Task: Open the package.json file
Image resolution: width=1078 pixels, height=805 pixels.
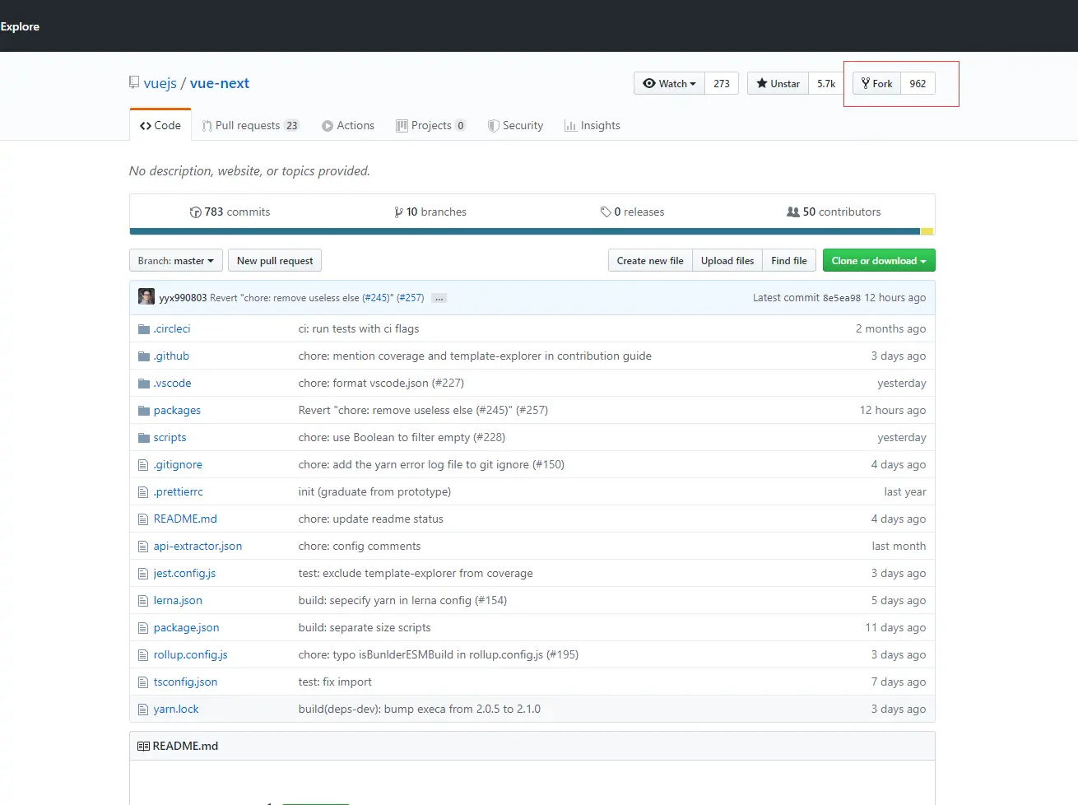Action: click(186, 628)
